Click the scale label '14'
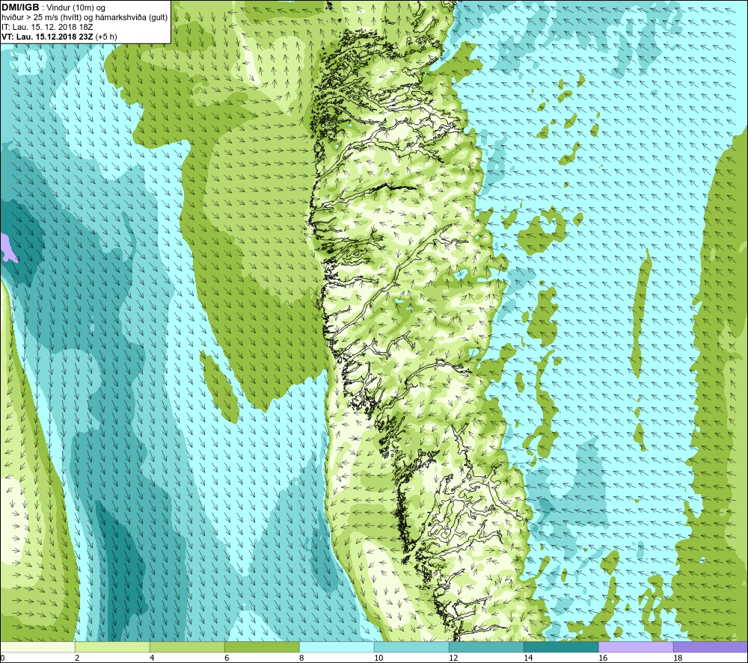 528,658
